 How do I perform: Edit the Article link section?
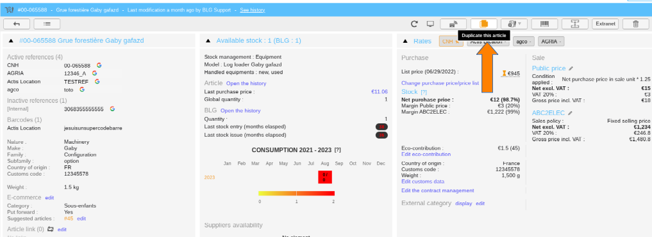point(62,229)
